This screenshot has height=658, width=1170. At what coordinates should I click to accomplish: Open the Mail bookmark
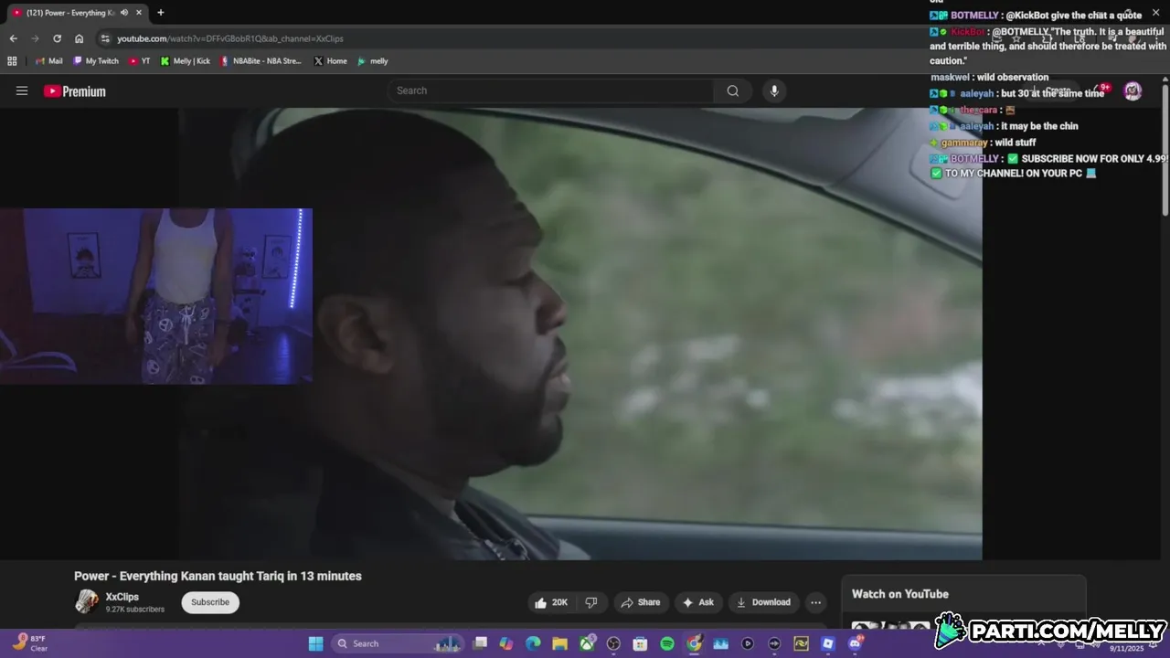(x=48, y=61)
